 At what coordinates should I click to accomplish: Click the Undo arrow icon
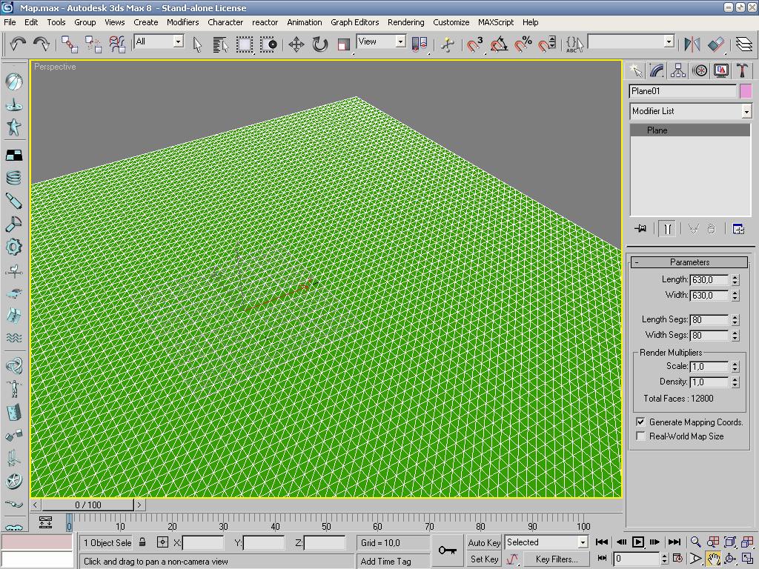[x=18, y=44]
